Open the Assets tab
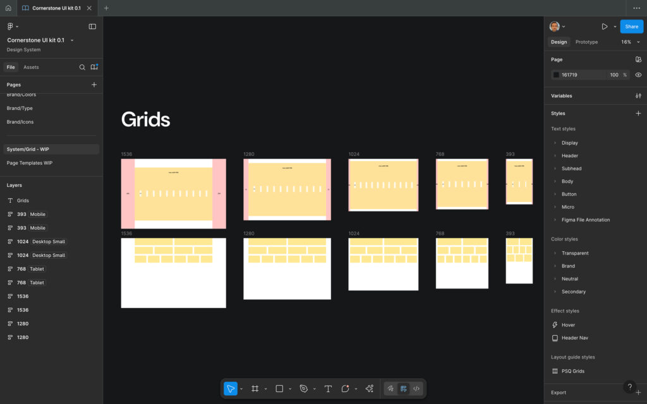This screenshot has height=404, width=647. pyautogui.click(x=31, y=67)
